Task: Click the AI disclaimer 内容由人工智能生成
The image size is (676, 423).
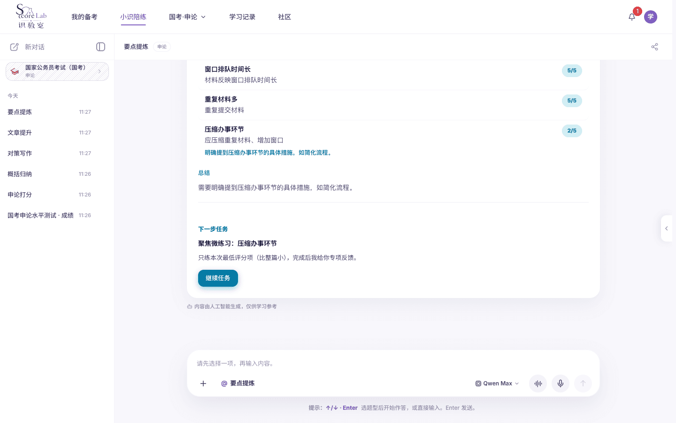Action: [232, 306]
